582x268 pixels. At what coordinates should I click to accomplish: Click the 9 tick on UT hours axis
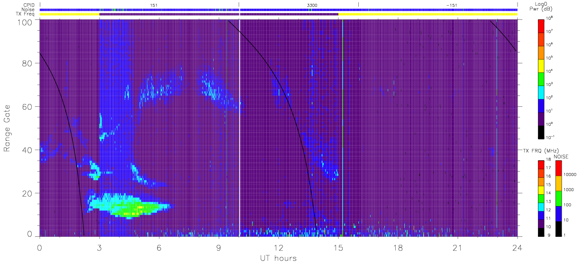(x=218, y=247)
